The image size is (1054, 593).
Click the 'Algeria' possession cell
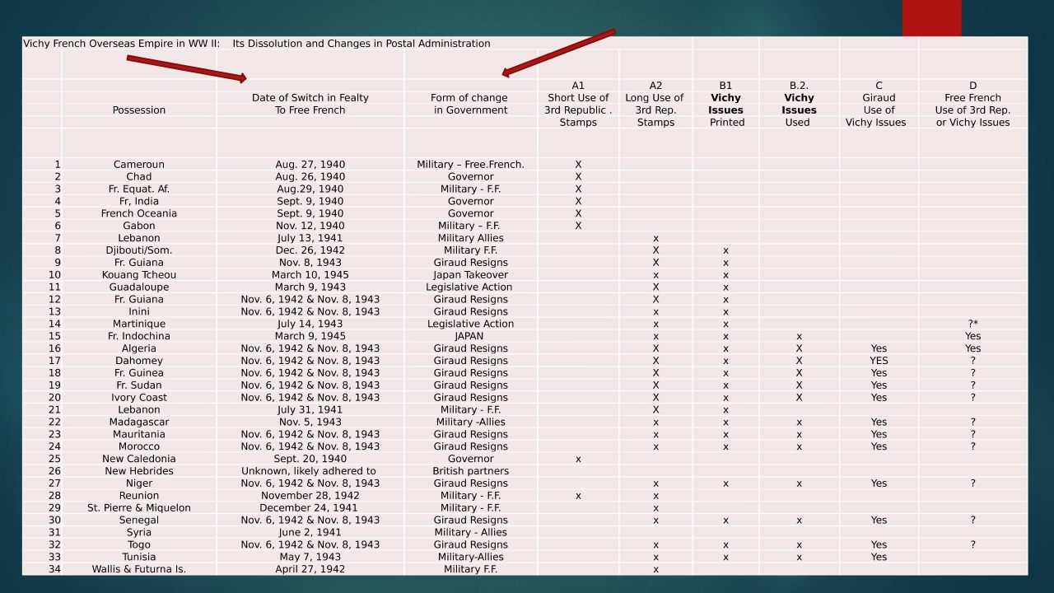[139, 349]
